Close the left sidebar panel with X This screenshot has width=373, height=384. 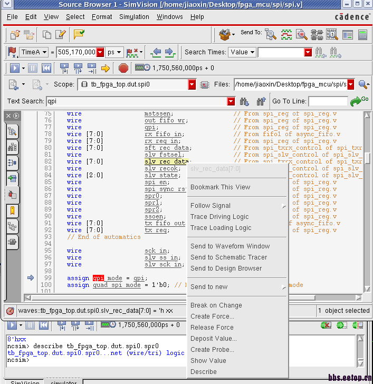8,116
